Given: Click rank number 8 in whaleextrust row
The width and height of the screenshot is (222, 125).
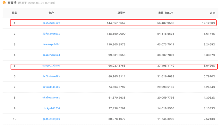Looking at the screenshot, I should pos(14,98).
